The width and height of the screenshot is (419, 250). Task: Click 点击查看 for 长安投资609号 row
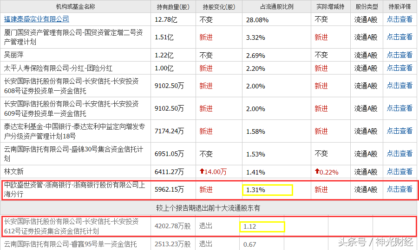coord(399,108)
